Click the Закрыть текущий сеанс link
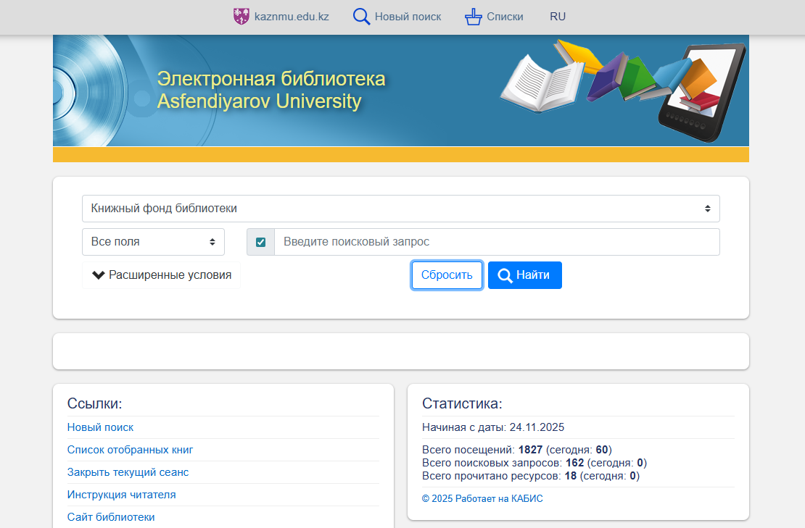The height and width of the screenshot is (528, 805). pyautogui.click(x=128, y=472)
